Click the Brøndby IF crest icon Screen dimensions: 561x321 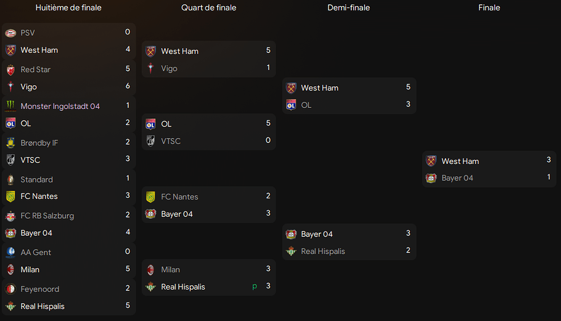10,142
